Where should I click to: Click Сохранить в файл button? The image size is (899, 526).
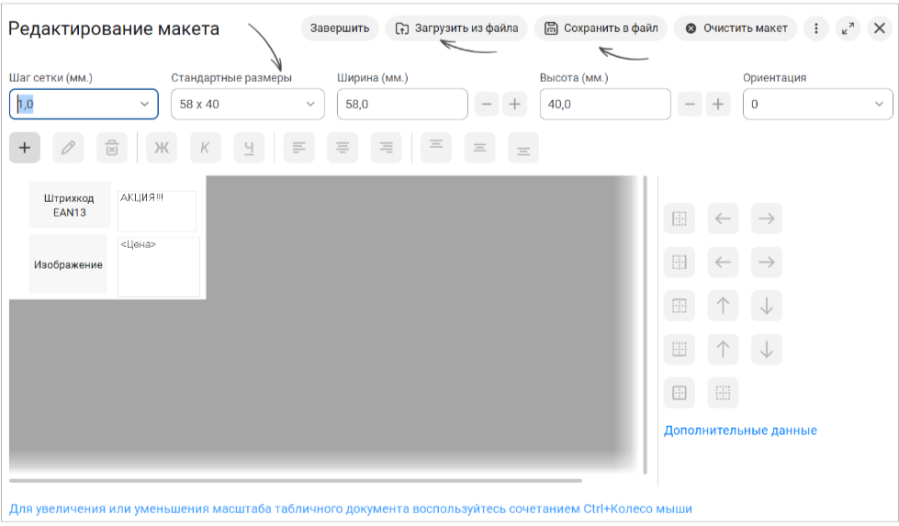(601, 28)
